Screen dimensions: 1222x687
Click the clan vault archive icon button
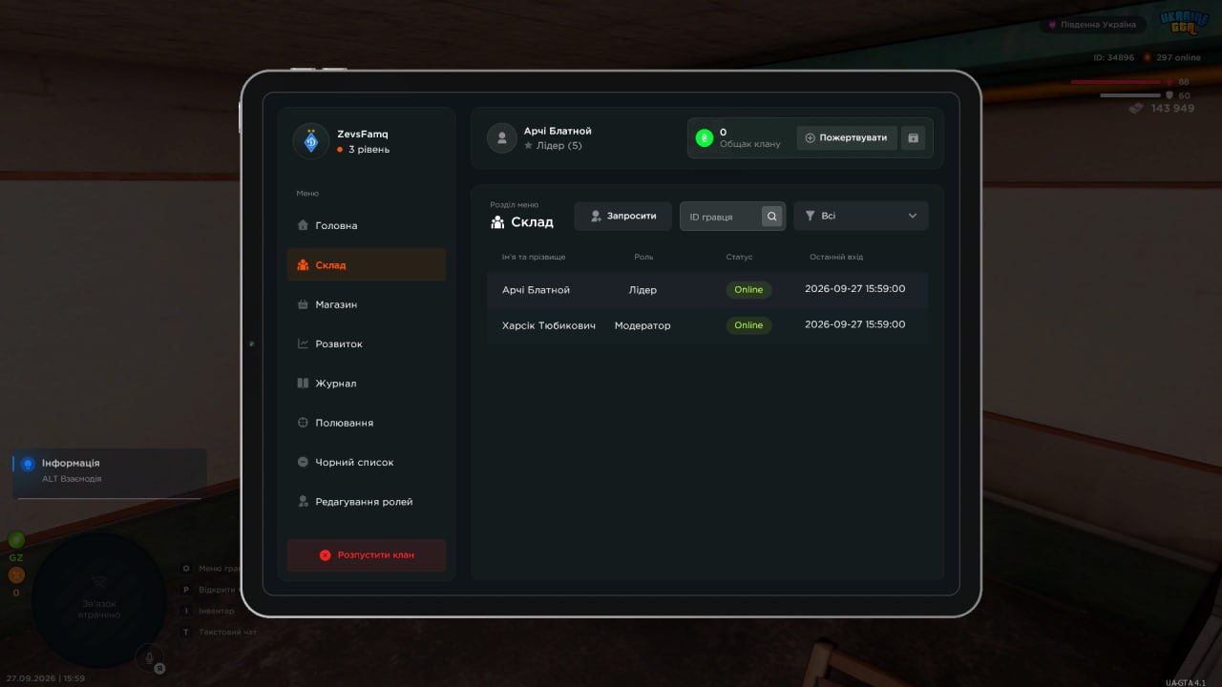[x=914, y=138]
